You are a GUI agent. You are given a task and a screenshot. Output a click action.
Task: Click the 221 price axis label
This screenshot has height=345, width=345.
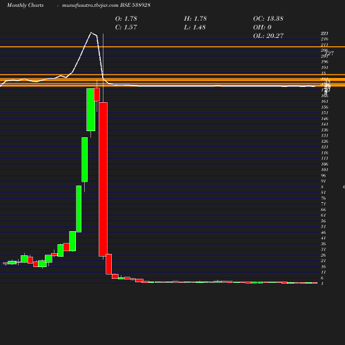[324, 33]
